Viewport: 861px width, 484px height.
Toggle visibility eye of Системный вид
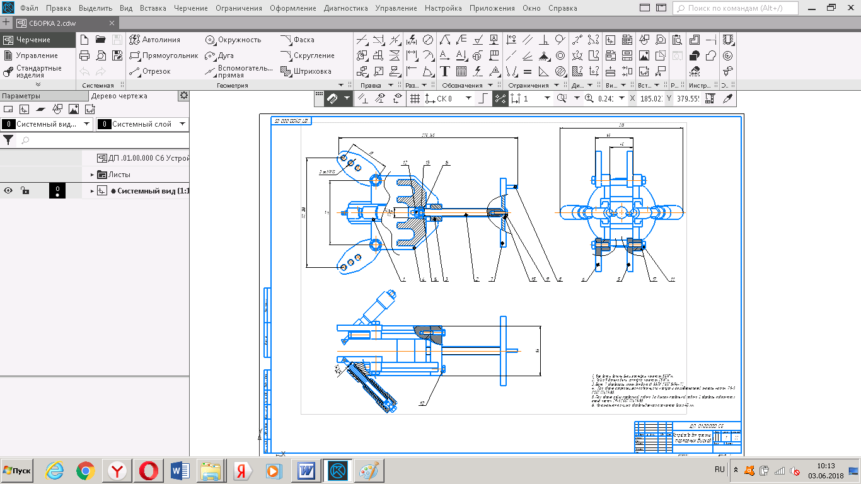click(x=9, y=190)
